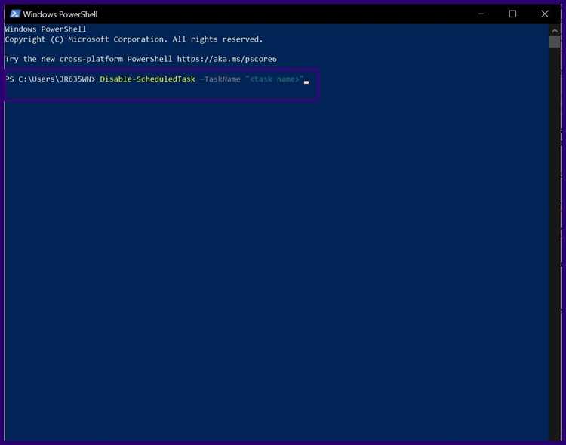
Task: Maximize the Windows PowerShell window
Action: 512,14
